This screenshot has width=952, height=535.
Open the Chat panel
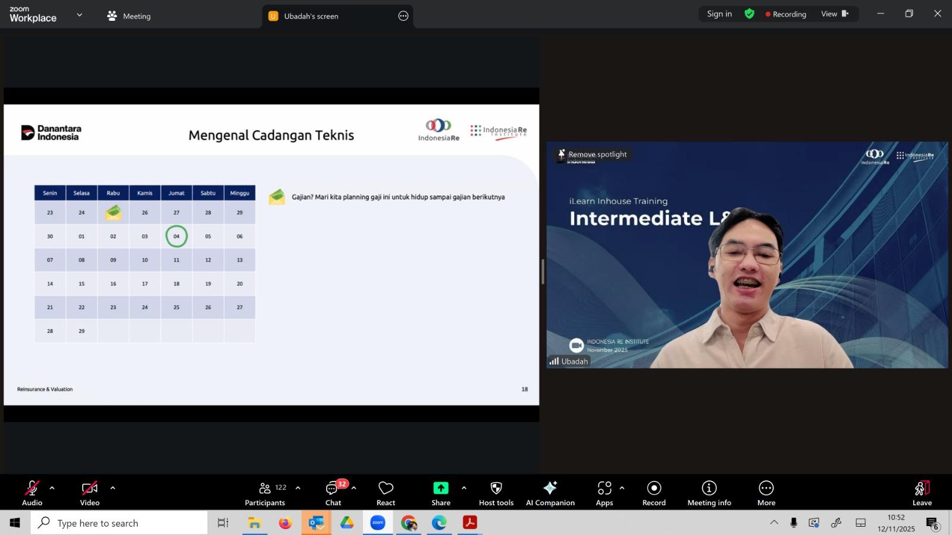(x=333, y=493)
